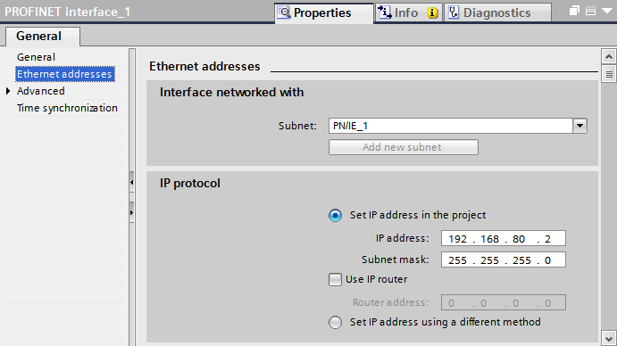Enable the Use IP router checkbox

click(335, 279)
